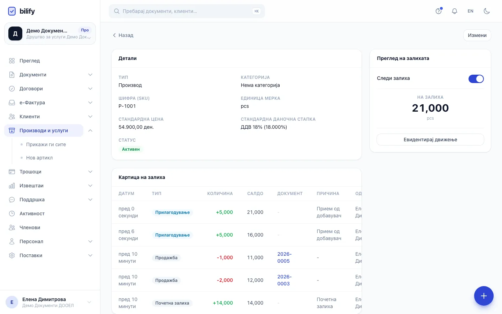Click the Почетна залиха type badge
Image resolution: width=502 pixels, height=314 pixels.
(x=172, y=303)
